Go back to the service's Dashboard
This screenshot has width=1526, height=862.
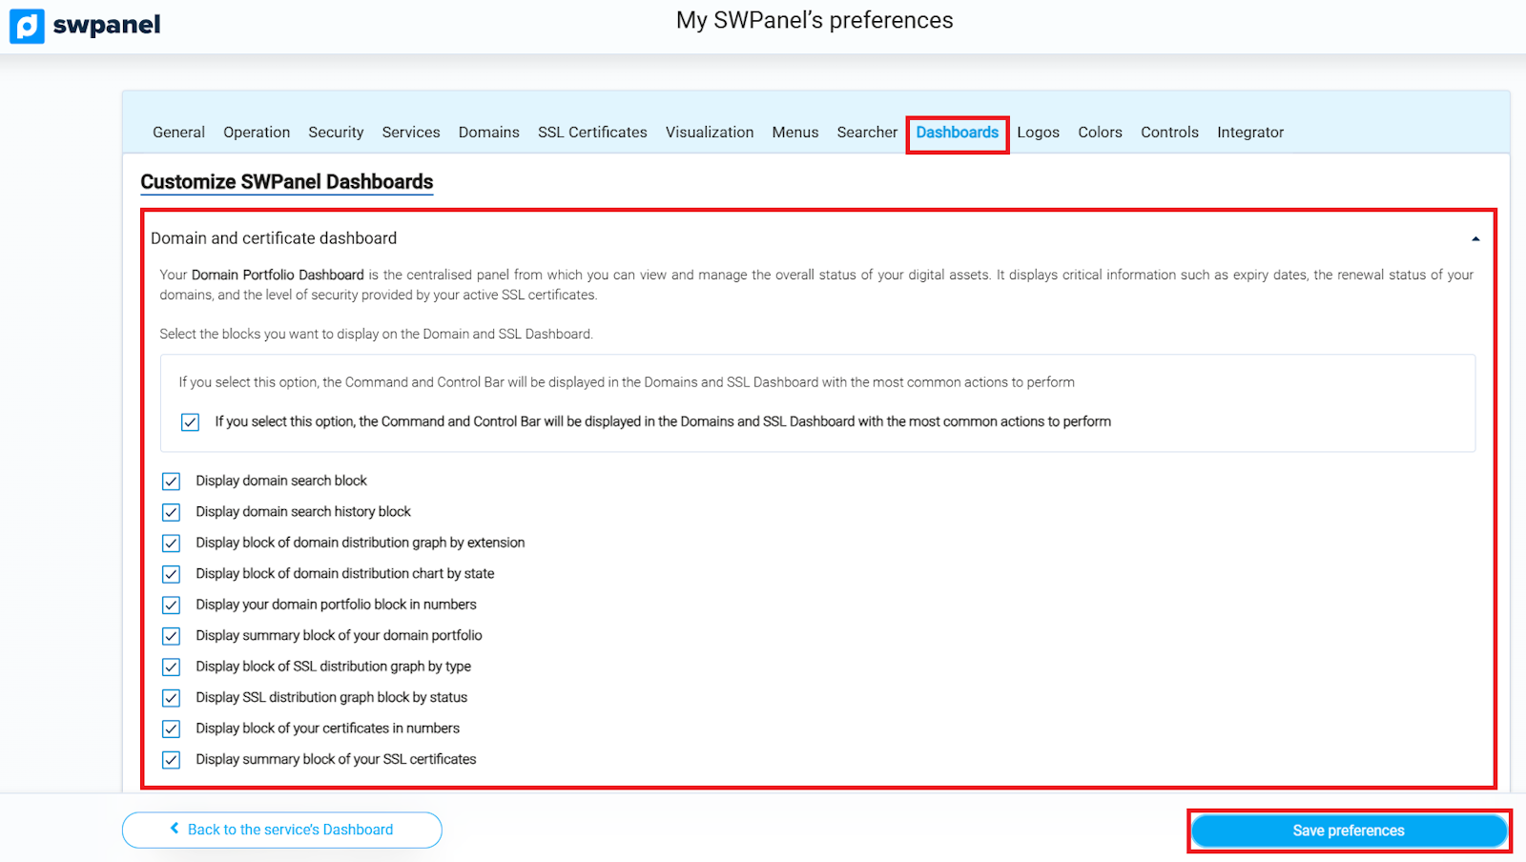click(x=282, y=830)
